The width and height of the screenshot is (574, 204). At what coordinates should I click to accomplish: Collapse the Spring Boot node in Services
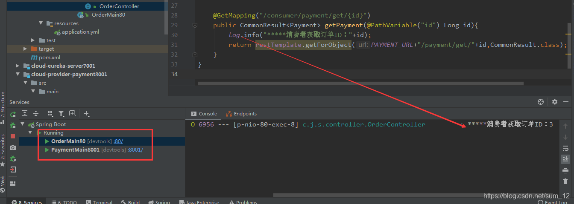(x=23, y=124)
